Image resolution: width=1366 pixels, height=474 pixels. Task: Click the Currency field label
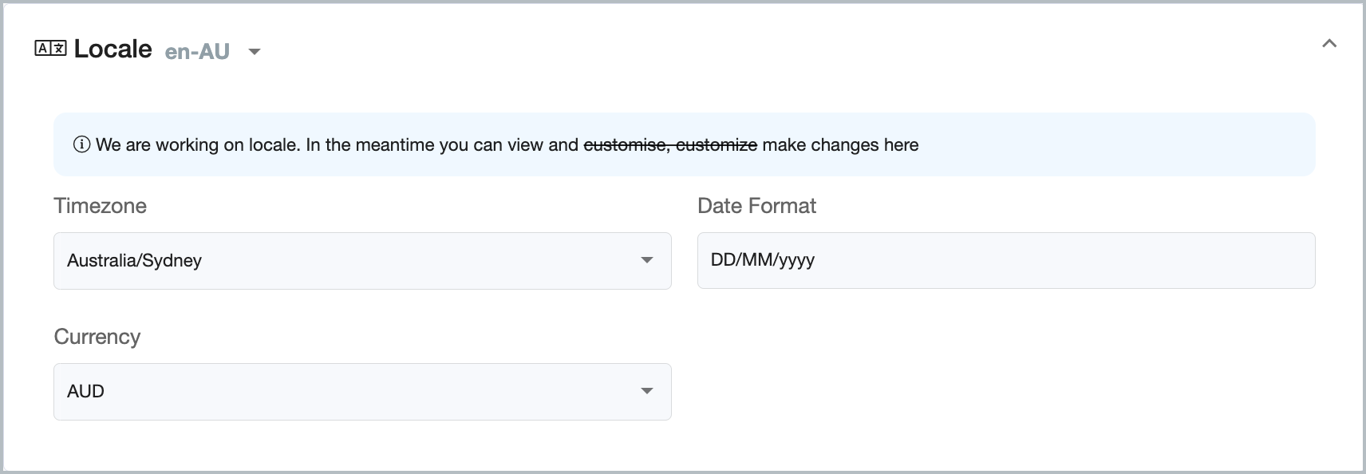[97, 337]
